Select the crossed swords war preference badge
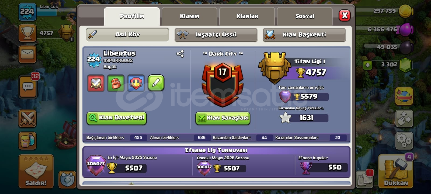 [96, 83]
